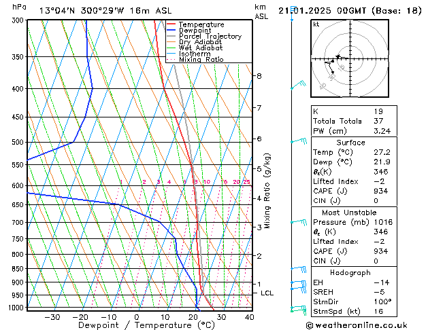The height and width of the screenshot is (330, 428).
Task: Click the SREH value -5
Action: point(379,292)
